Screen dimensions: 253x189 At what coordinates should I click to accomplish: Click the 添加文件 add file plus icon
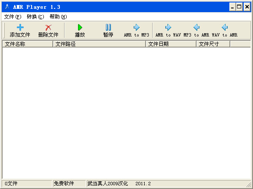click(x=20, y=27)
